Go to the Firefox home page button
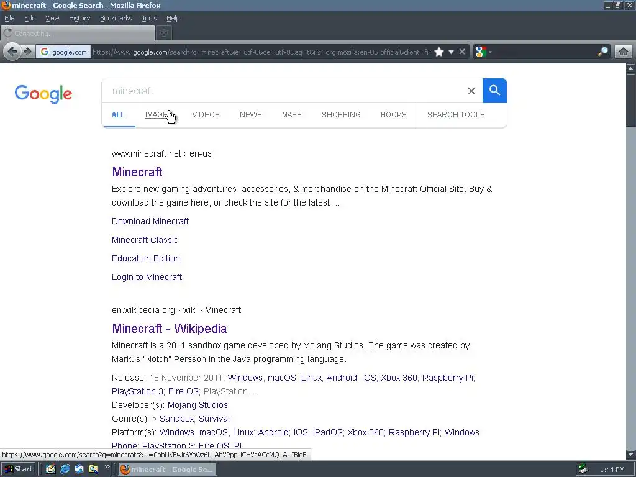Image resolution: width=636 pixels, height=477 pixels. 624,52
